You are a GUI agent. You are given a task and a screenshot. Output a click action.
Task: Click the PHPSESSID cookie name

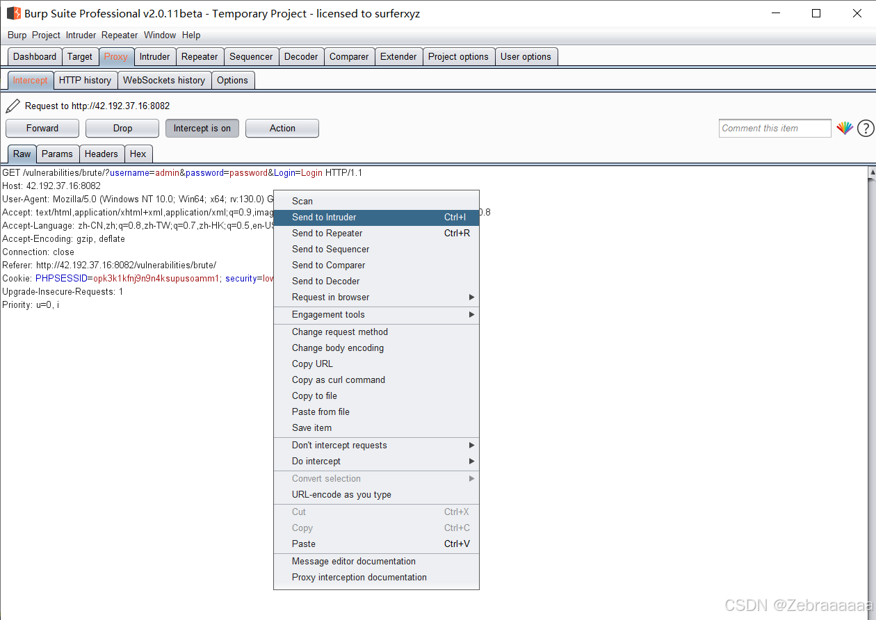(60, 278)
